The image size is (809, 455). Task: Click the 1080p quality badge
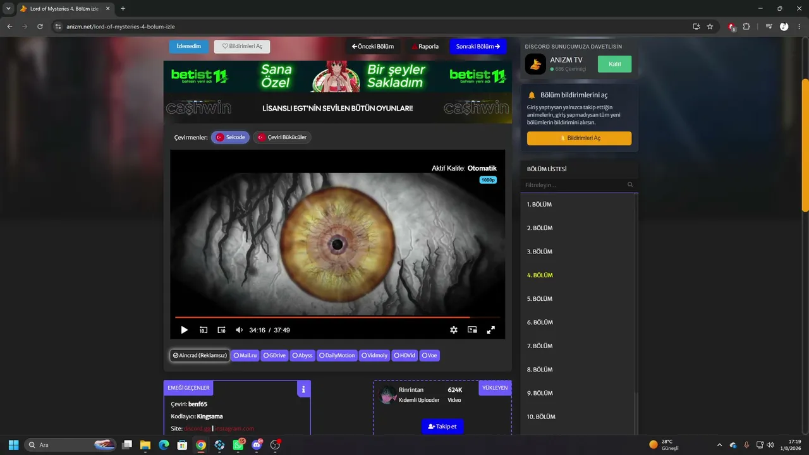click(488, 180)
